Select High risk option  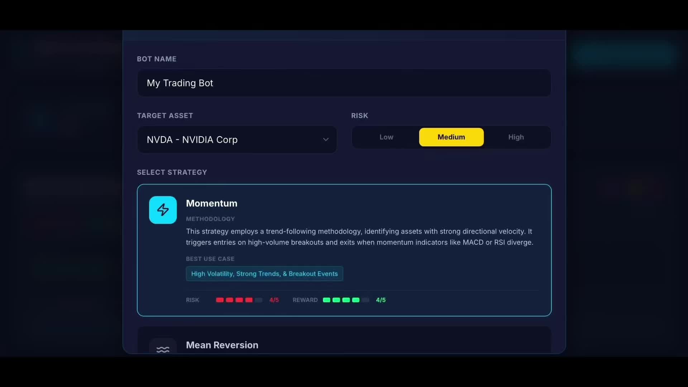click(516, 137)
